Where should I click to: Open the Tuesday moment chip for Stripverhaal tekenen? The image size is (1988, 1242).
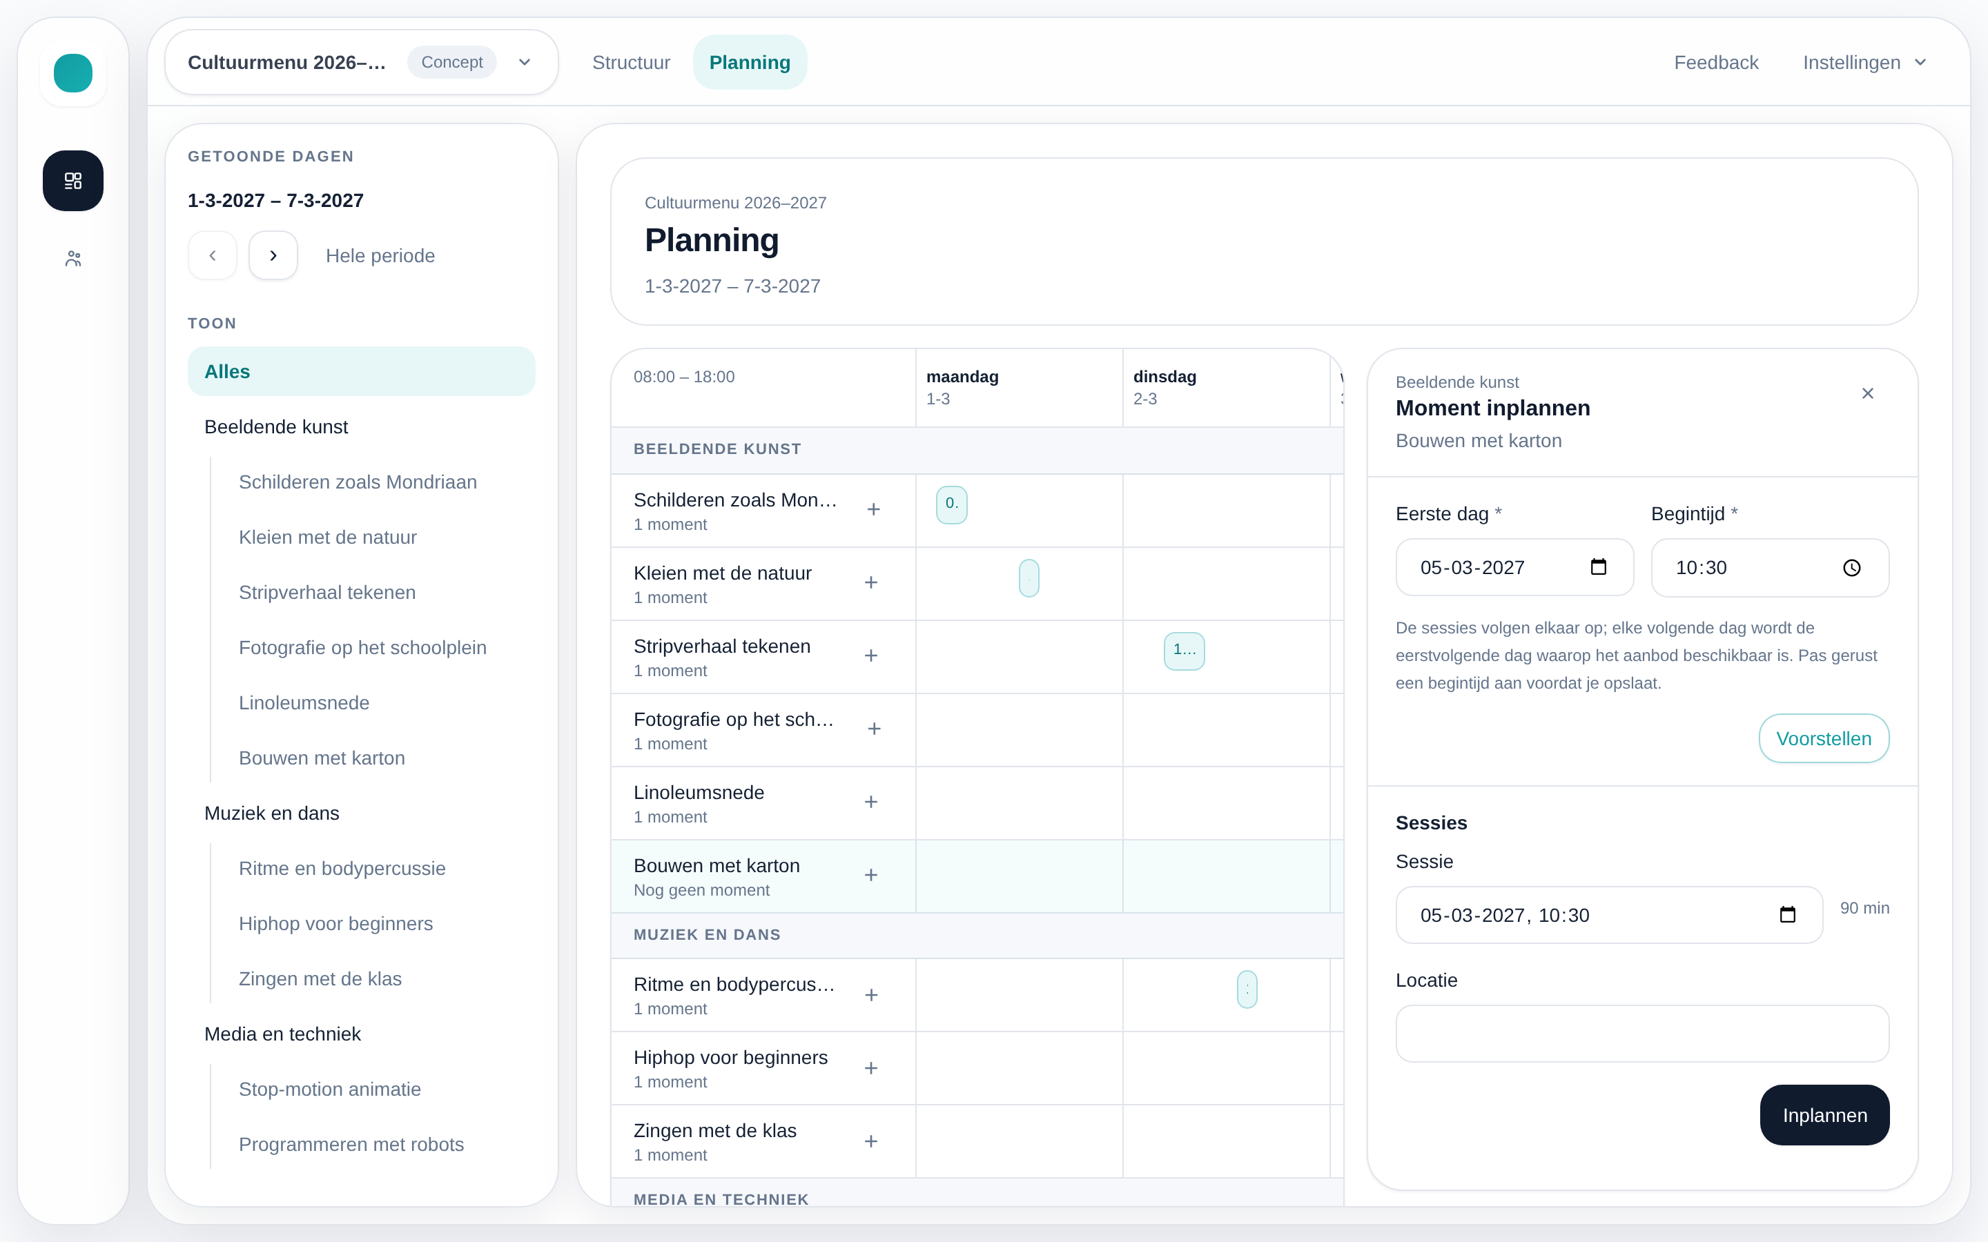pyautogui.click(x=1184, y=651)
